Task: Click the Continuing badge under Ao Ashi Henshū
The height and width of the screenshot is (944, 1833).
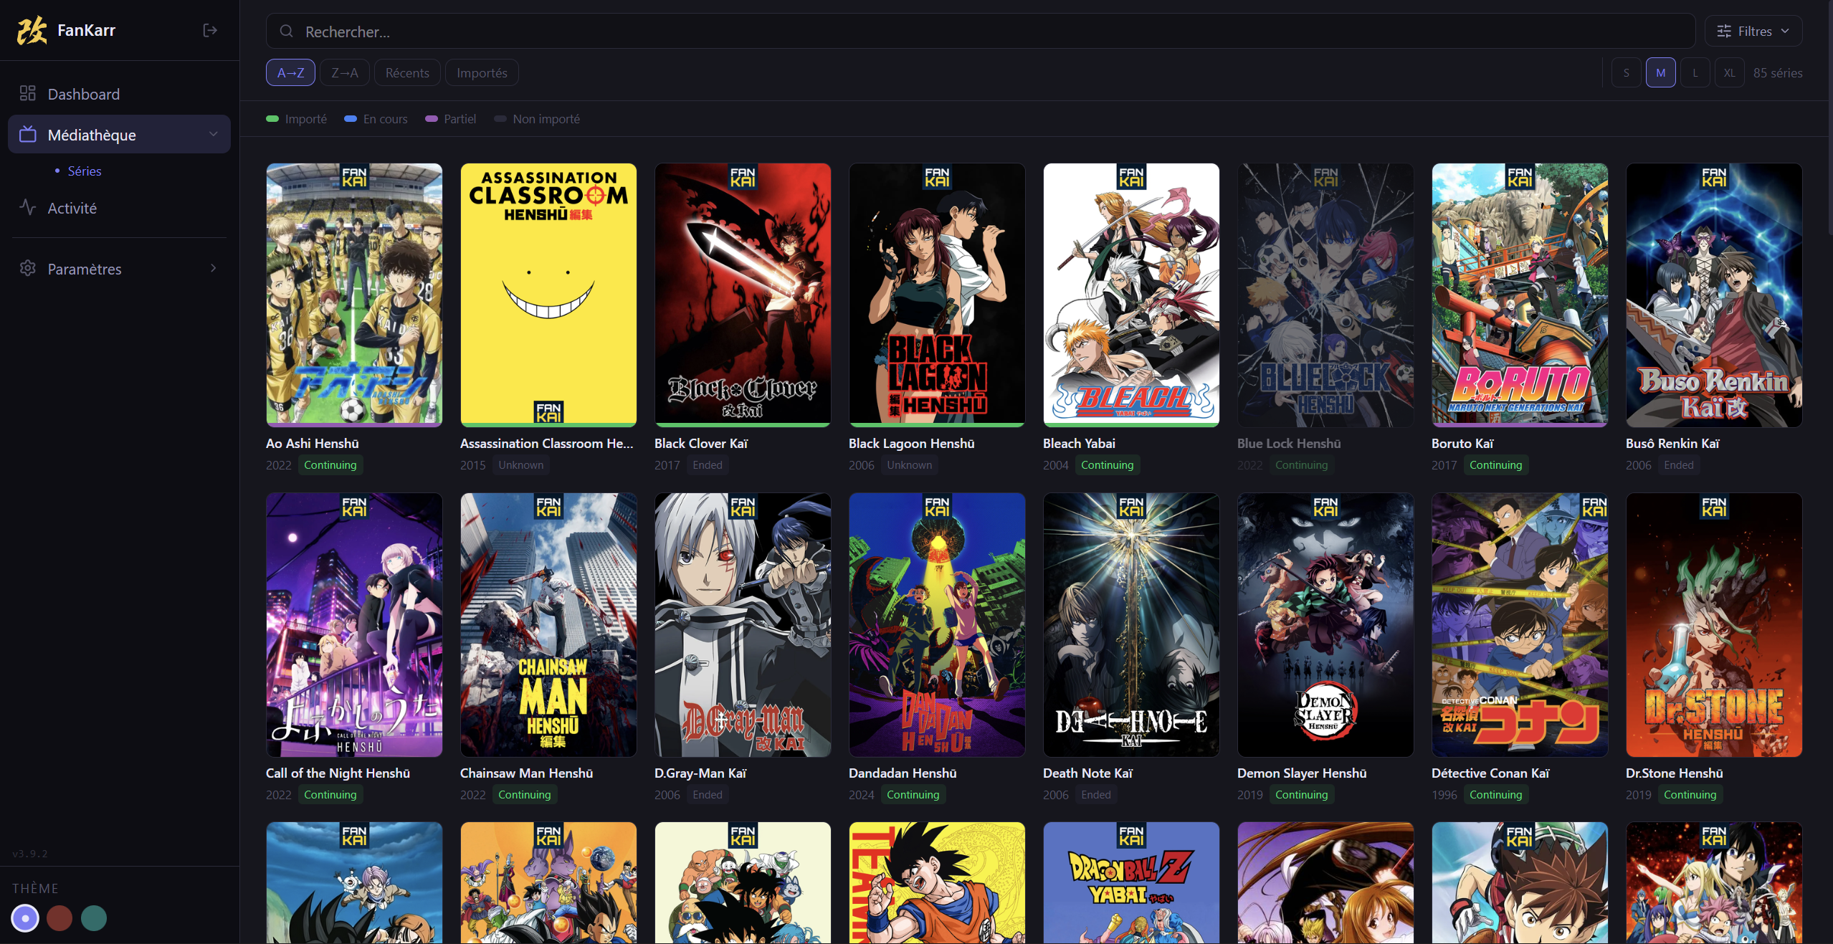Action: (330, 464)
